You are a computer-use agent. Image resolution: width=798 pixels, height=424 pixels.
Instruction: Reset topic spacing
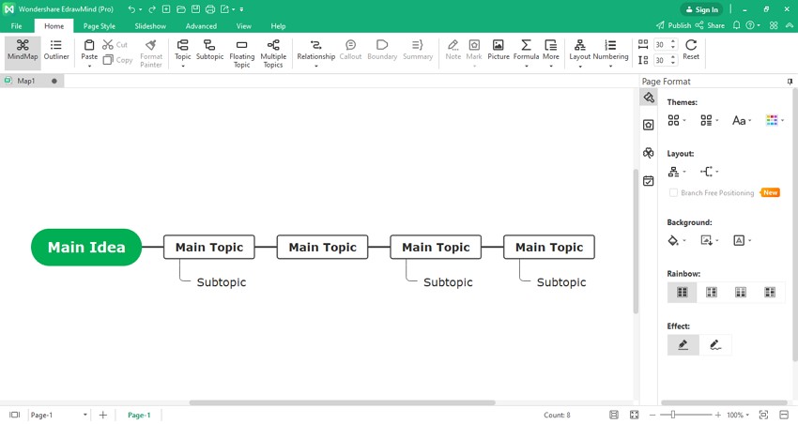(x=691, y=51)
